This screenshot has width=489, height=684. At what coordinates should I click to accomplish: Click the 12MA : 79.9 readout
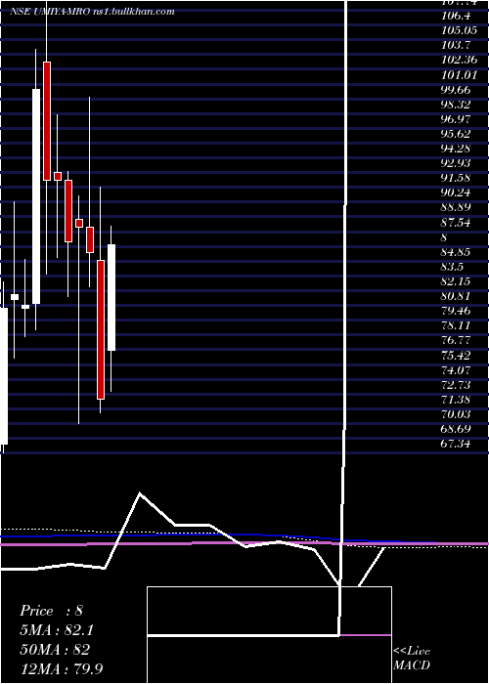click(62, 668)
